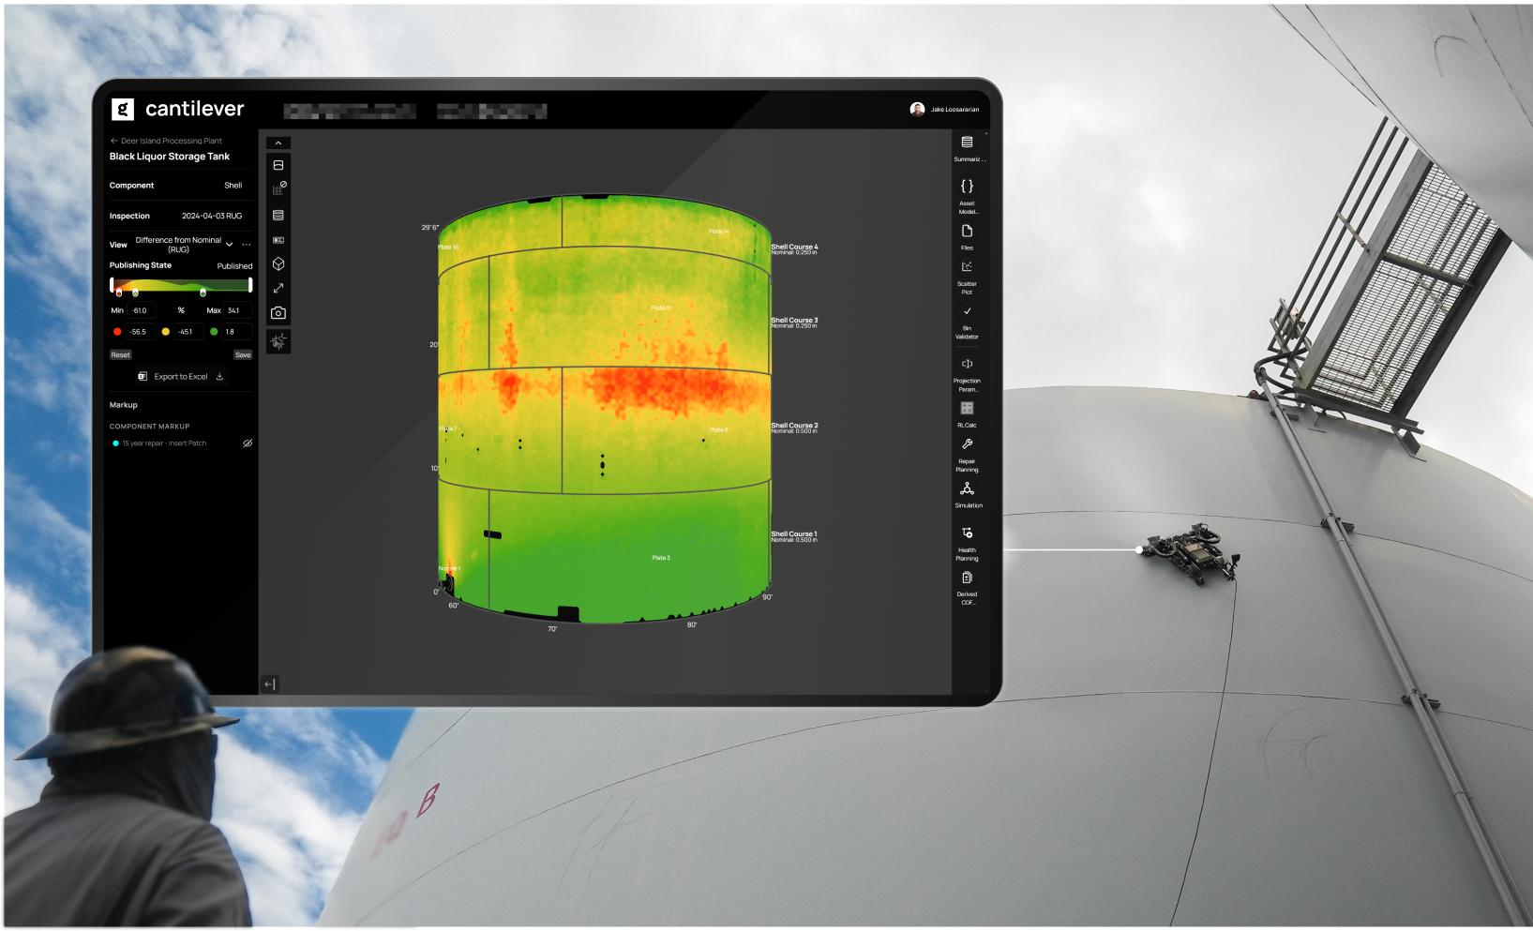
Task: Click the split-view layout icon in viewer toolbar
Action: pyautogui.click(x=278, y=165)
